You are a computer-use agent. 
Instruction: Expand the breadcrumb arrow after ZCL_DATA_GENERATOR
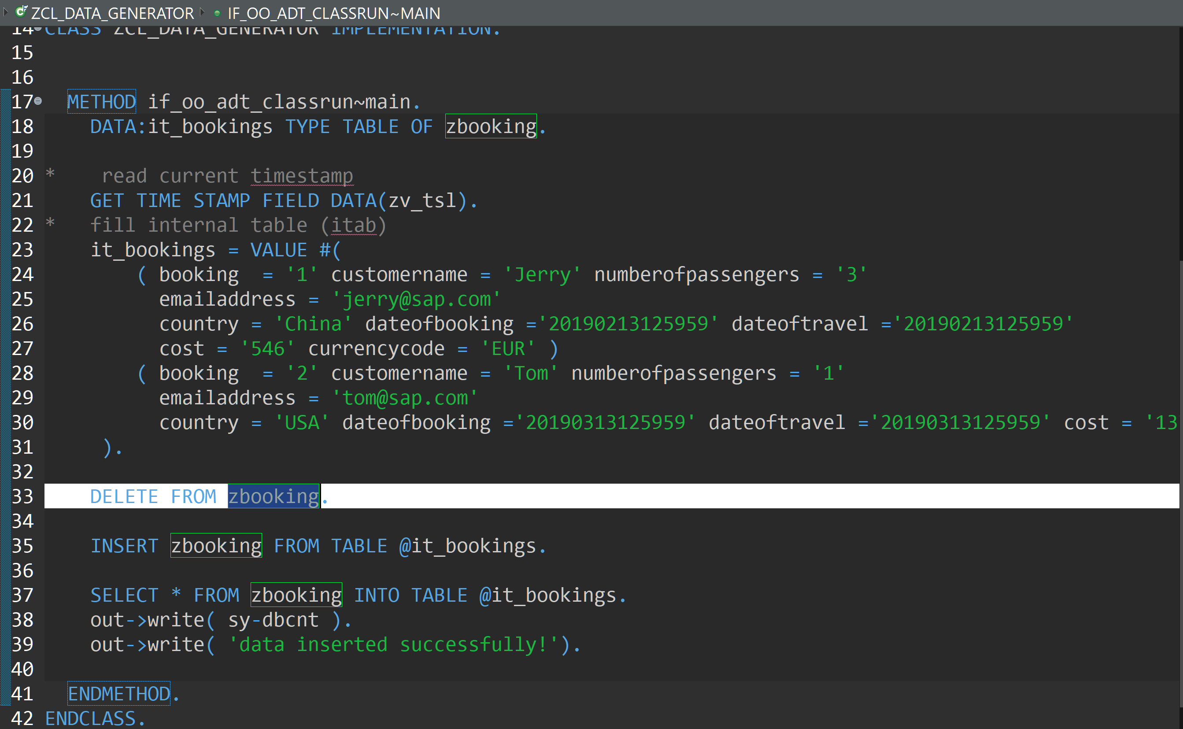(x=203, y=12)
